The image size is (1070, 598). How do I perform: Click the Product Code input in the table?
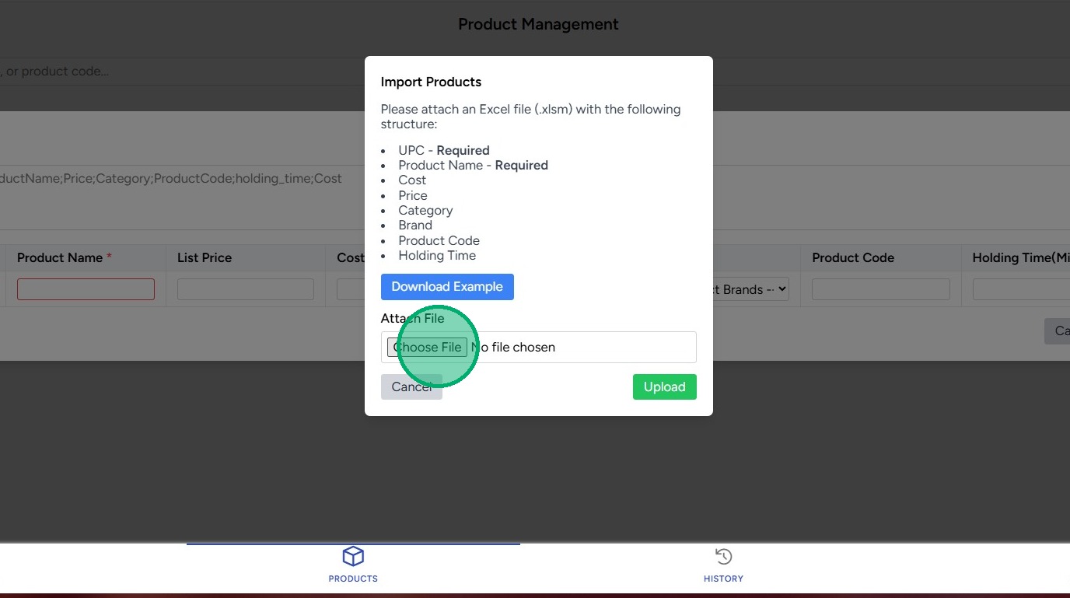pos(881,289)
